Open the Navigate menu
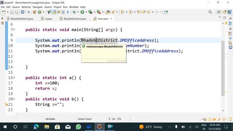 pyautogui.click(x=37, y=7)
